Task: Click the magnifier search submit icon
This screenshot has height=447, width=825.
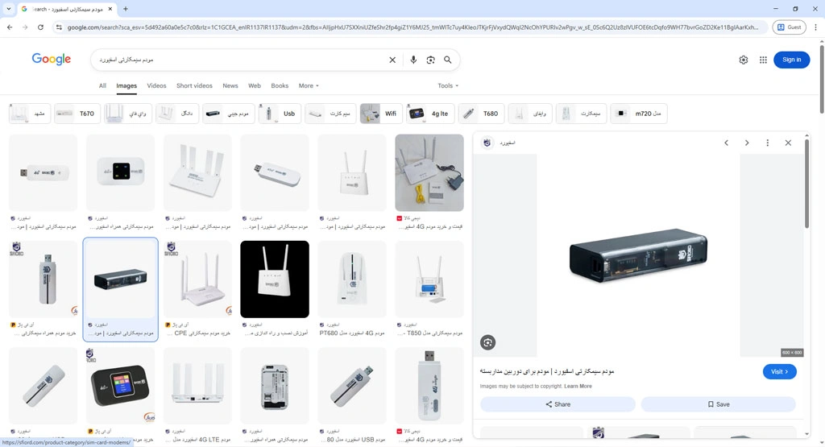Action: pos(448,60)
